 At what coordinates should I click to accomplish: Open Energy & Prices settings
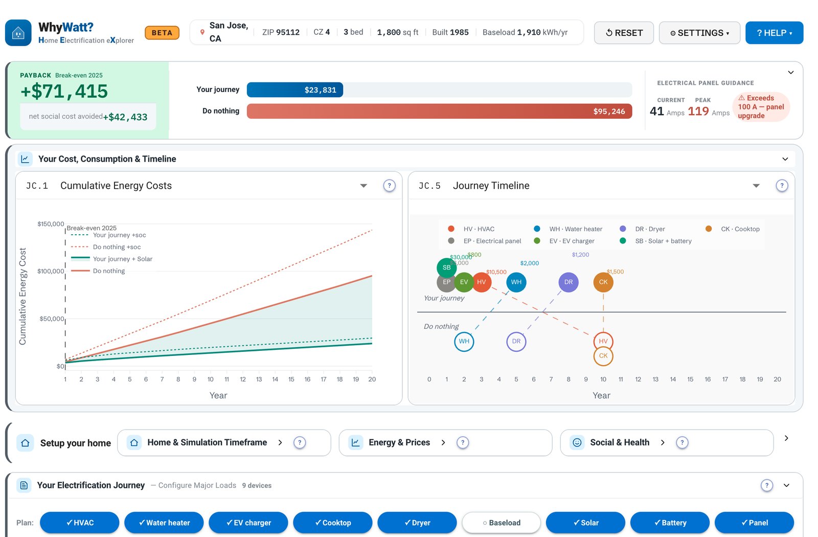(445, 442)
